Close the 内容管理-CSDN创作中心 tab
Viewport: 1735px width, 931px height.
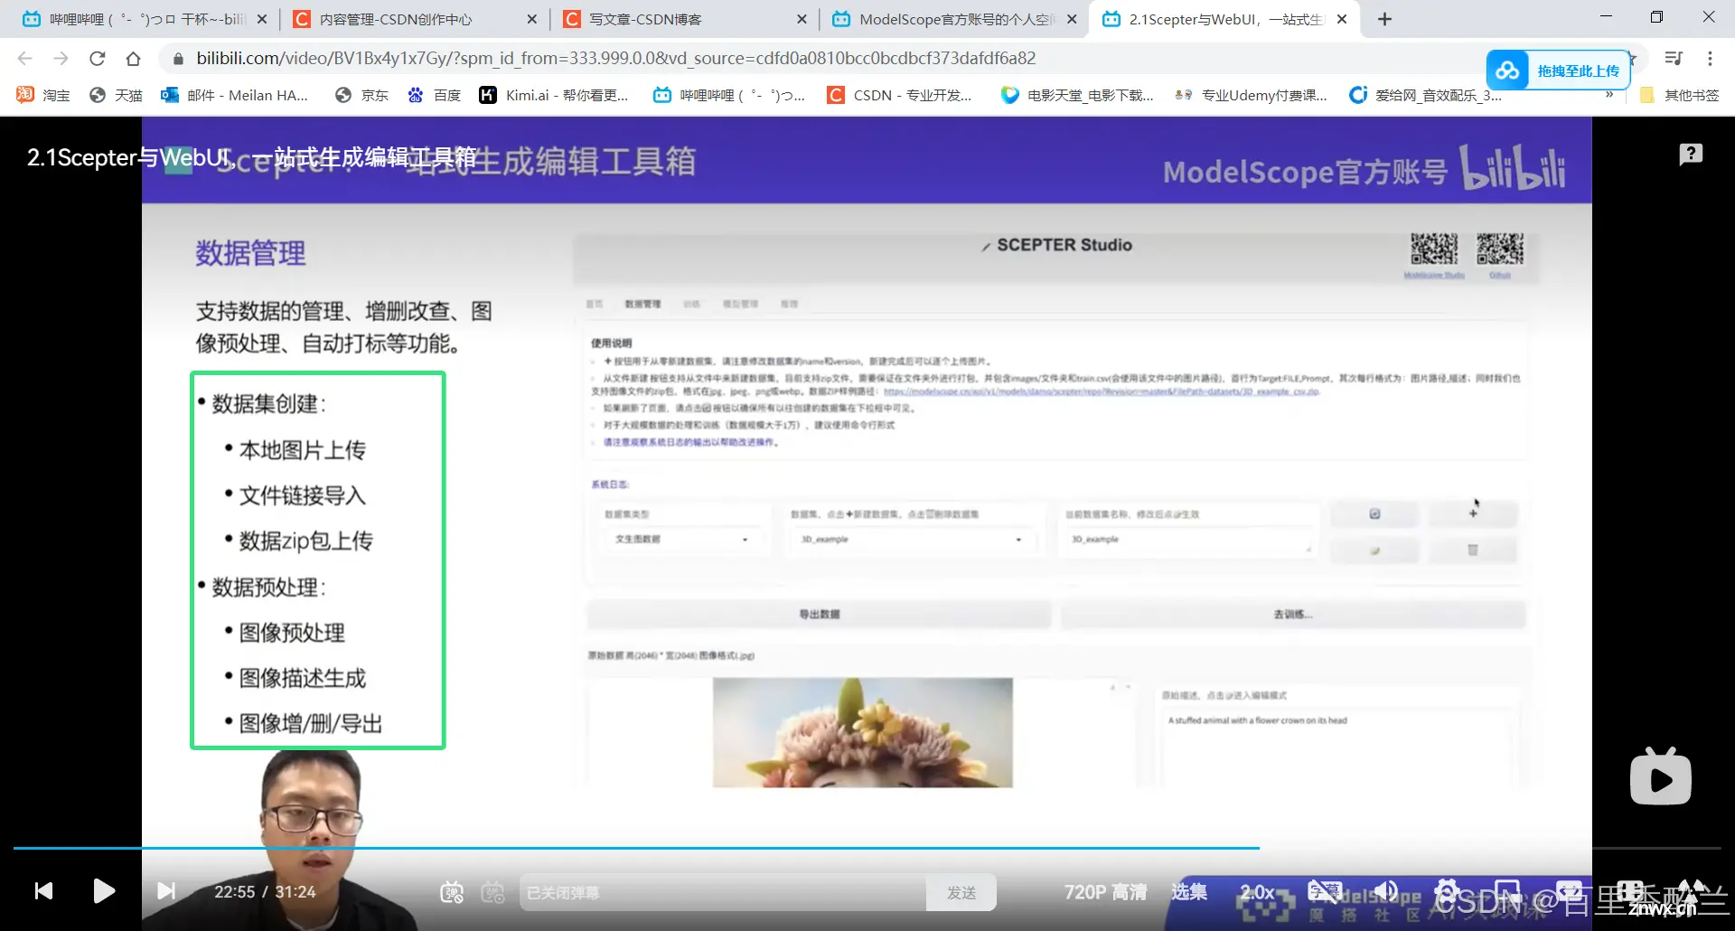pos(531,19)
